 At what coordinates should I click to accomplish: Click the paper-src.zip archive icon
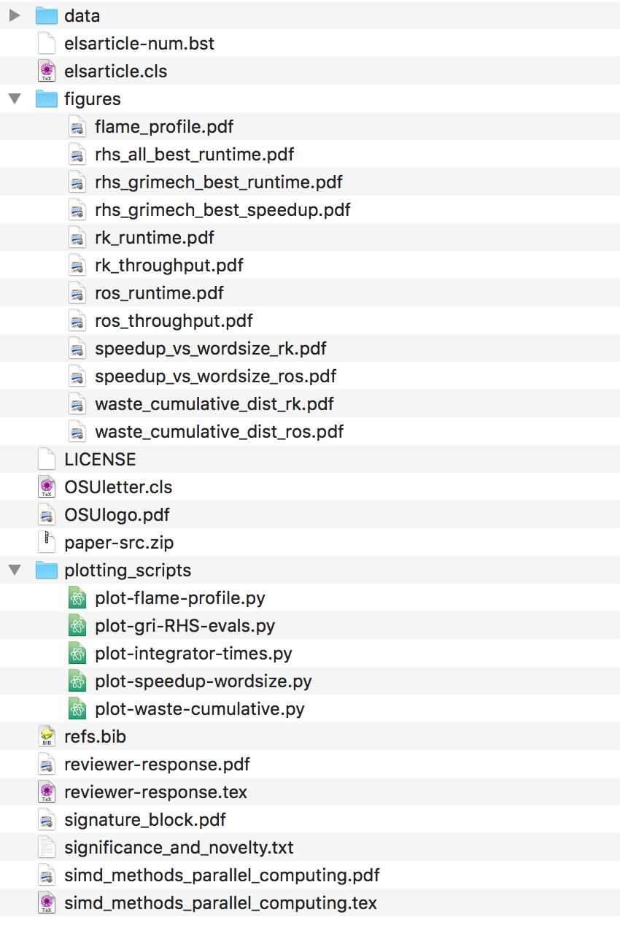tap(47, 543)
